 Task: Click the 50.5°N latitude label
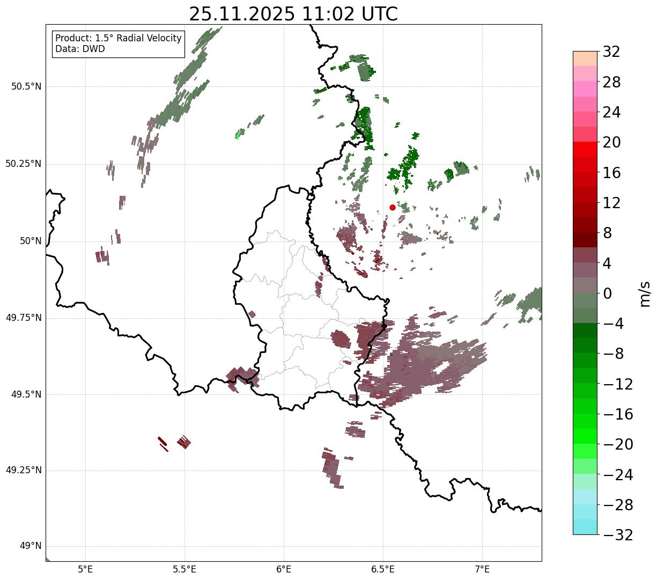26,86
